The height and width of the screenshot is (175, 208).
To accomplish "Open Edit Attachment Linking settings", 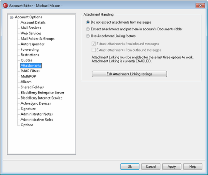I will 129,74.
